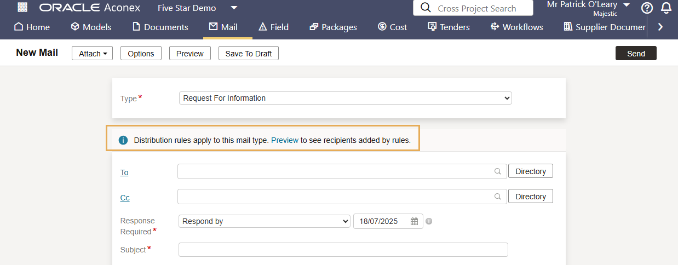Click the info icon in the distribution rules banner
Image resolution: width=678 pixels, height=265 pixels.
[123, 140]
